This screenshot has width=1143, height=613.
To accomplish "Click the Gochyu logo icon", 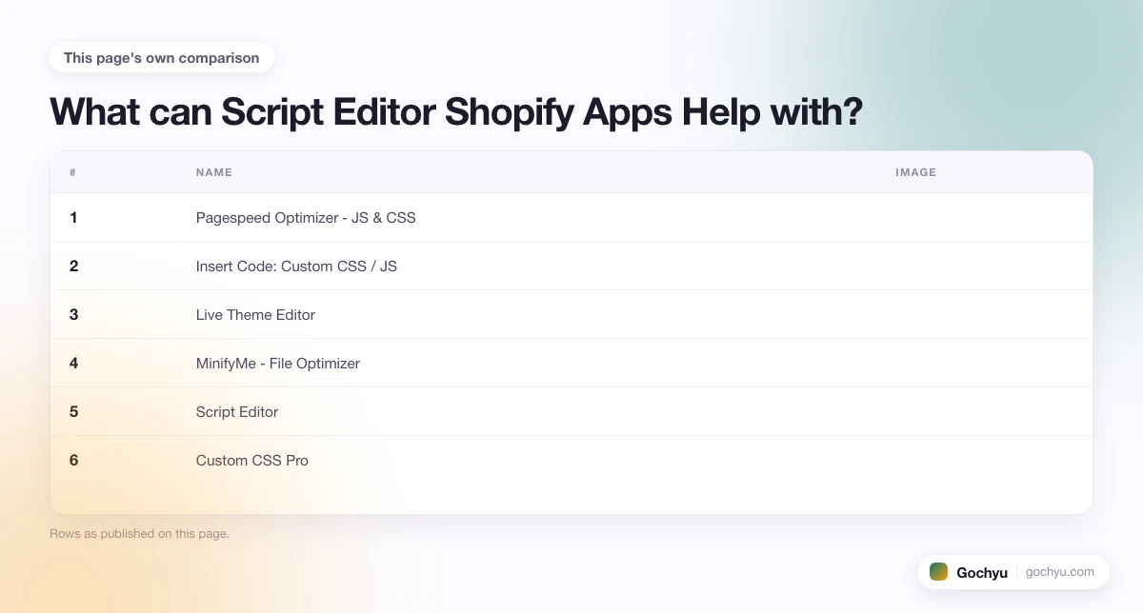I will (x=939, y=572).
